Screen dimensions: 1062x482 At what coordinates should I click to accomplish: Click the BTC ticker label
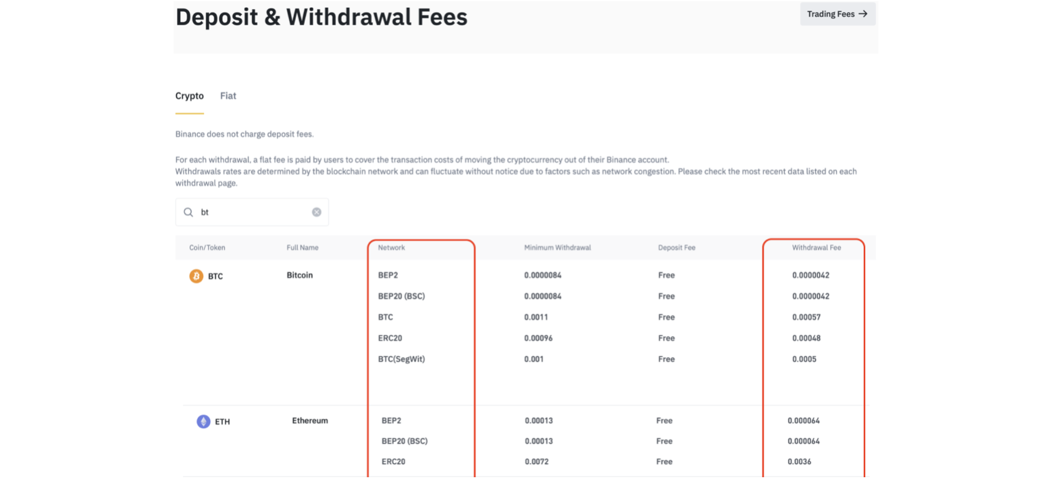[x=216, y=276]
